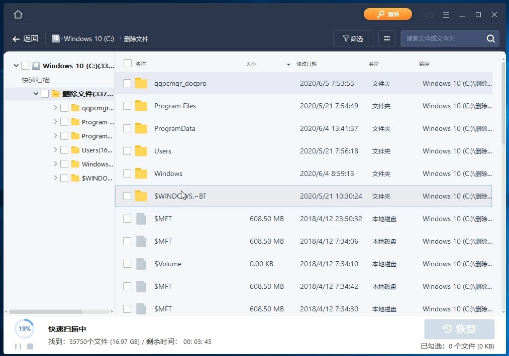Click the Home icon in the title bar

pyautogui.click(x=18, y=14)
